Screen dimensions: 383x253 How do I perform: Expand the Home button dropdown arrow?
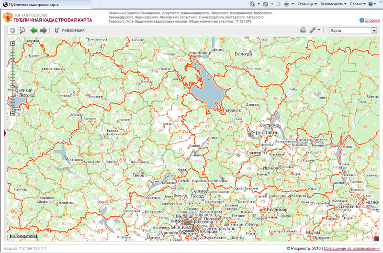(259, 4)
